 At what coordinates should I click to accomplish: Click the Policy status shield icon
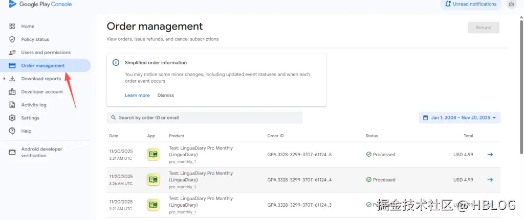click(x=12, y=39)
